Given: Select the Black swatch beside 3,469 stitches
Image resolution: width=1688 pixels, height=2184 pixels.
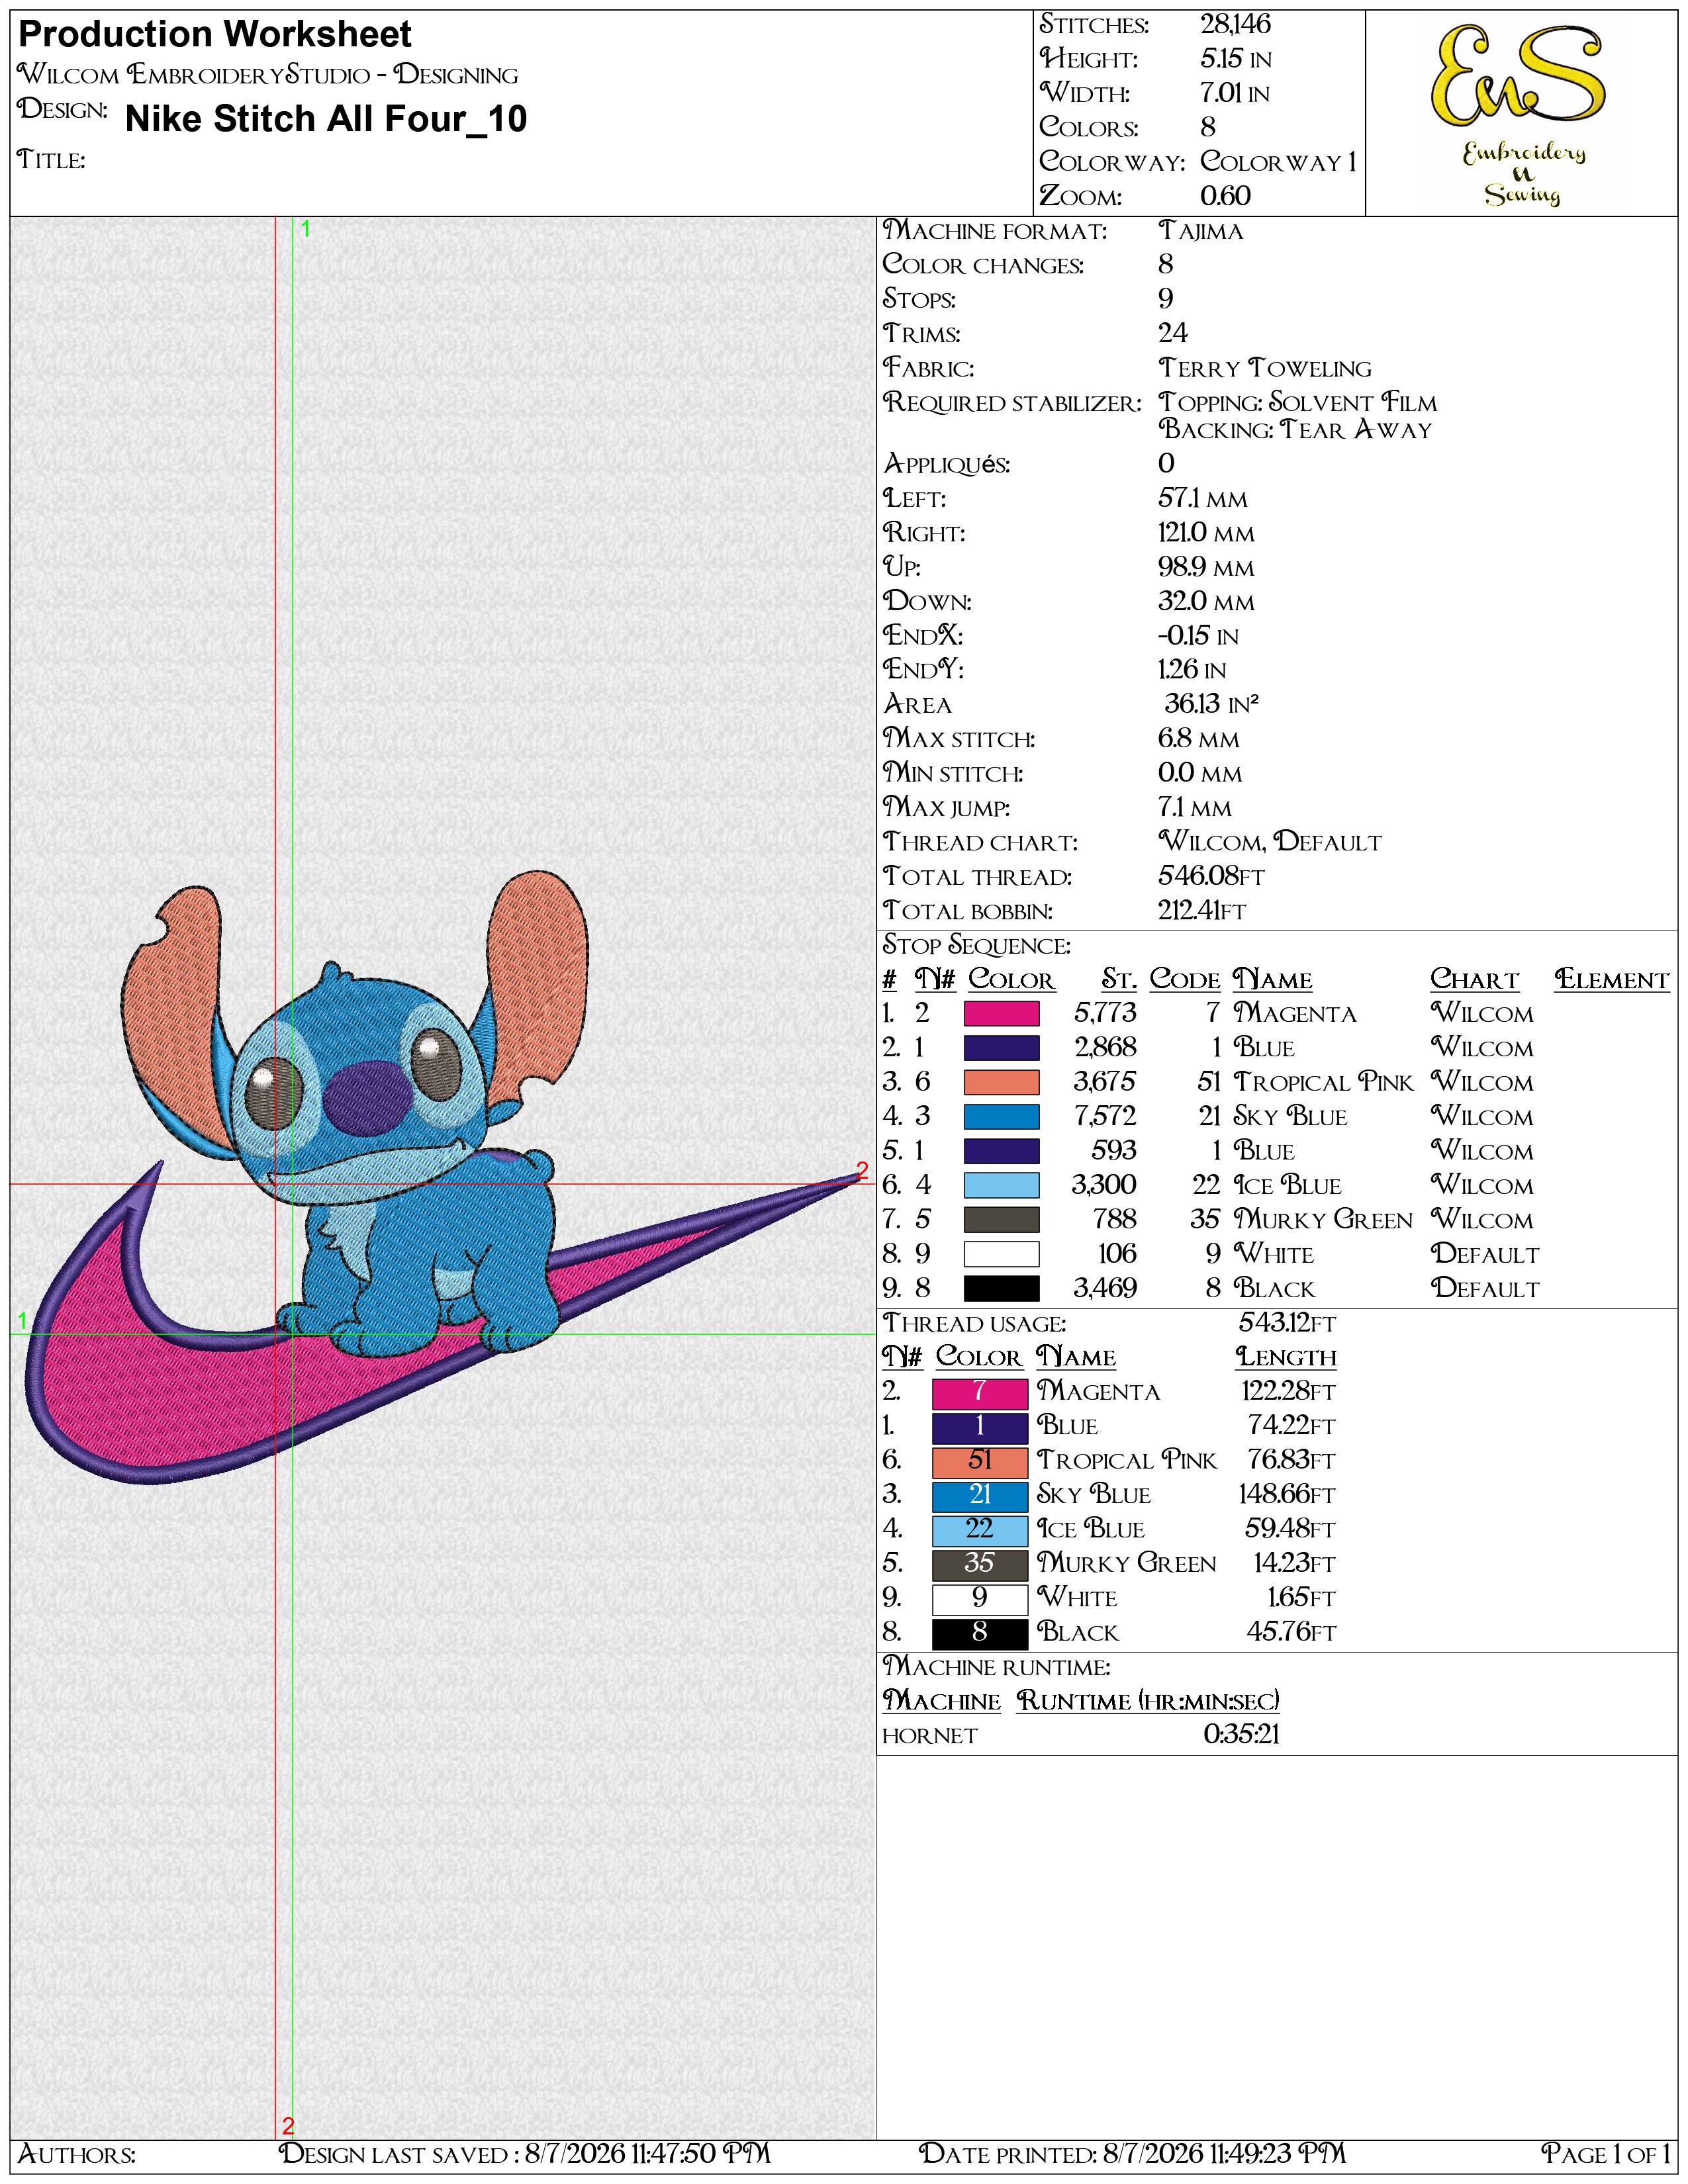Looking at the screenshot, I should pos(1001,1288).
